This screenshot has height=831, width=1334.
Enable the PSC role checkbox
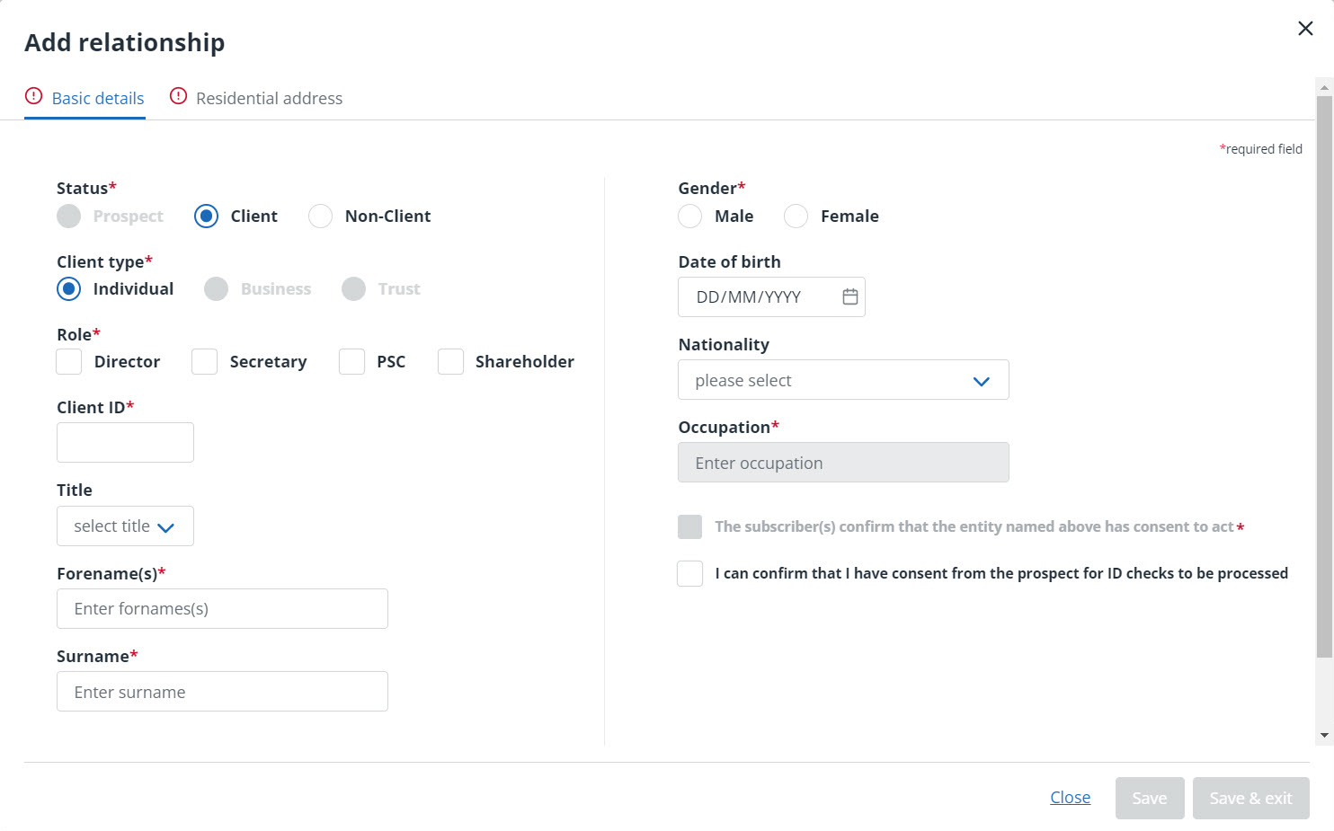tap(351, 362)
